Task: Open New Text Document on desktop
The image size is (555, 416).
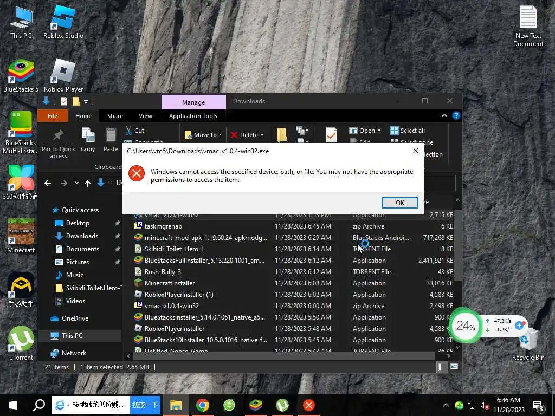Action: click(x=528, y=26)
